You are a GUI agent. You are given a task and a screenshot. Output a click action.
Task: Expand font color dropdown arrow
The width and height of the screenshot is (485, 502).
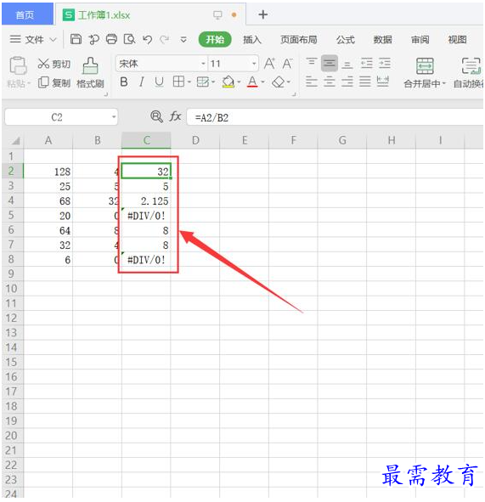pos(262,82)
